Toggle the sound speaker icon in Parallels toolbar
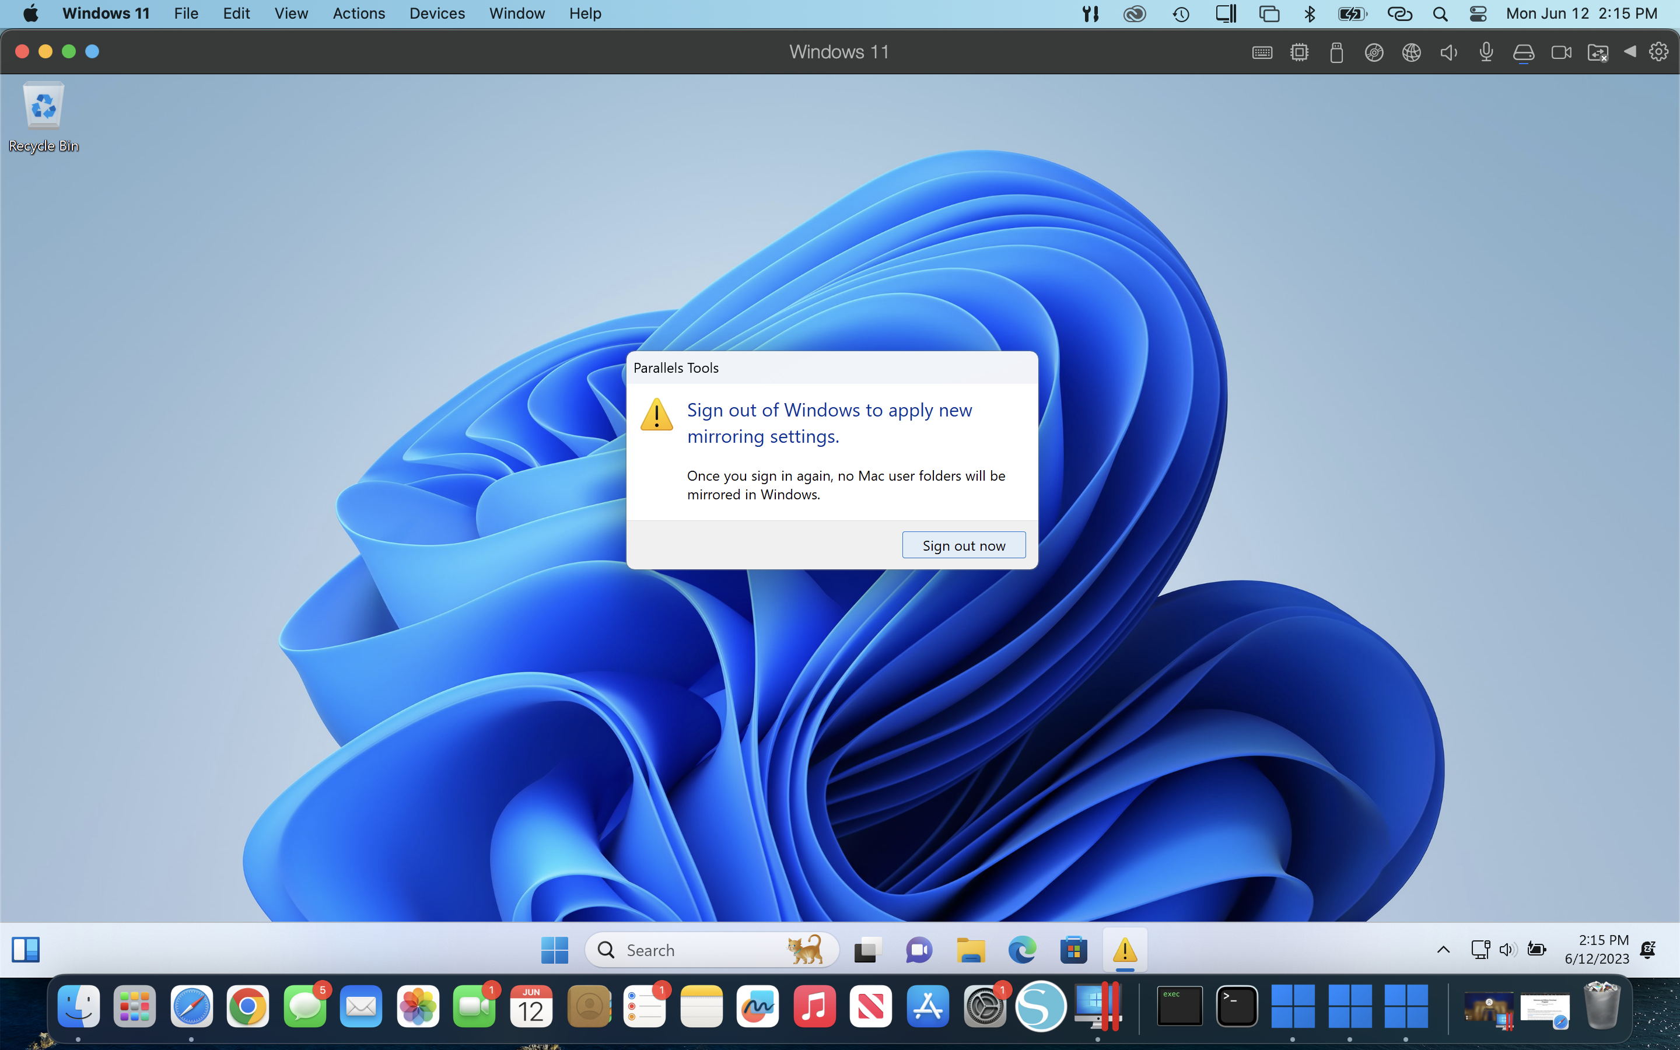Viewport: 1680px width, 1050px height. coord(1449,52)
